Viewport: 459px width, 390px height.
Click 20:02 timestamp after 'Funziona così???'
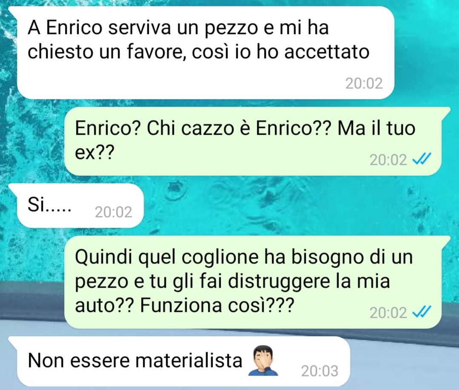pos(388,313)
